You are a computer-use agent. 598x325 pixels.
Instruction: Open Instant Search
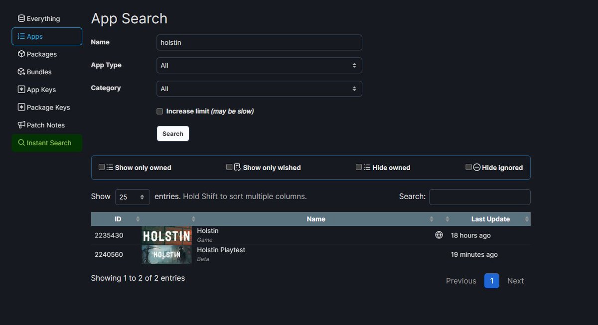point(47,143)
